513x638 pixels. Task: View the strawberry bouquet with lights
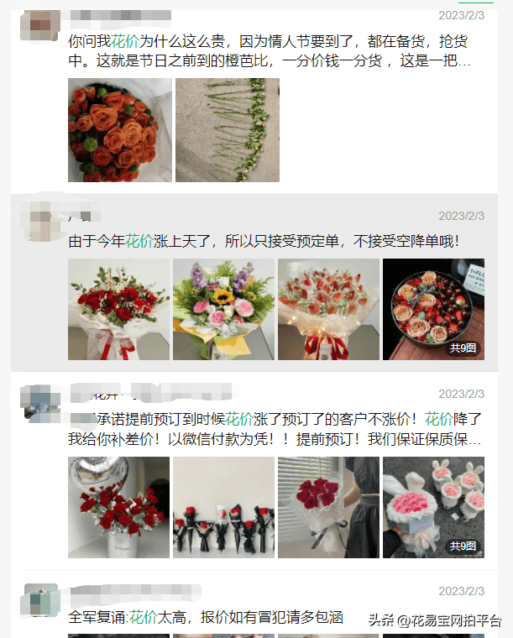329,309
